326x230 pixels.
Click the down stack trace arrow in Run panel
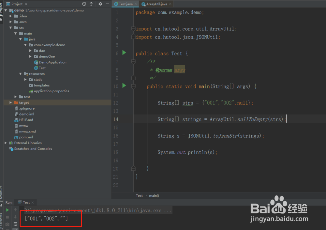(15, 217)
